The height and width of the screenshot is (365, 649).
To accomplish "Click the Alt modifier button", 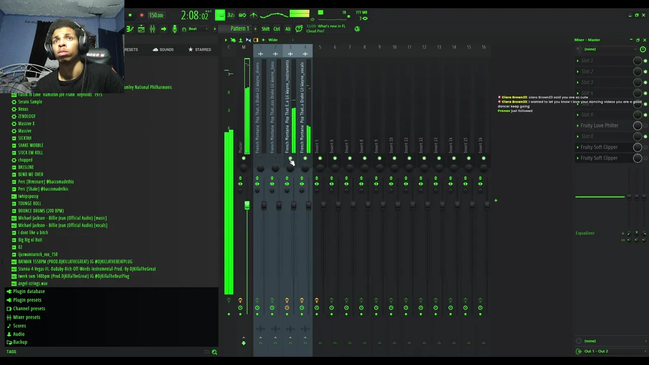I will point(288,29).
